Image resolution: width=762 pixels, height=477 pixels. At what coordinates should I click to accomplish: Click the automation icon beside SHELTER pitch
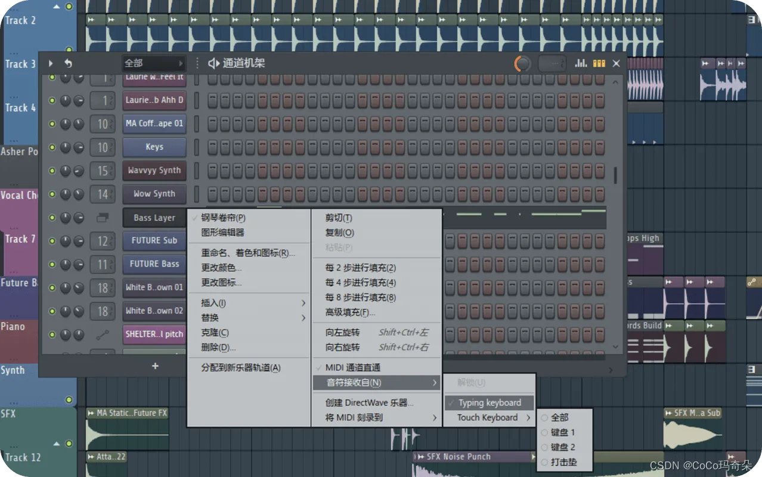pos(103,335)
